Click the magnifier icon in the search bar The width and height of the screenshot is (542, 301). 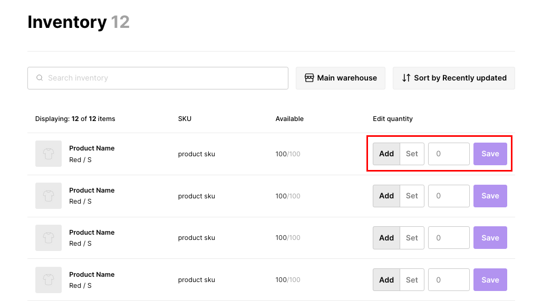40,78
